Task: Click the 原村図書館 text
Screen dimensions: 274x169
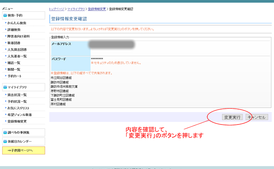Action: pos(58,104)
